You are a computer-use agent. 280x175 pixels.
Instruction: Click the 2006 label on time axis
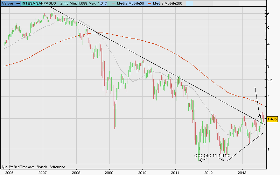coord(9,172)
